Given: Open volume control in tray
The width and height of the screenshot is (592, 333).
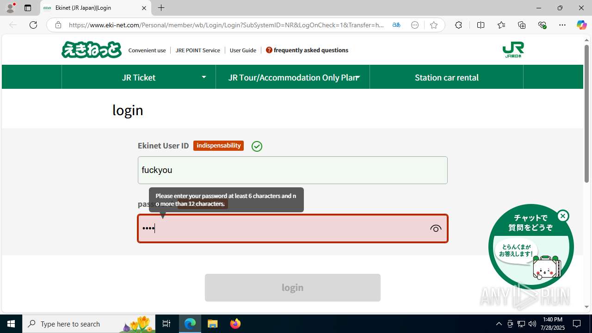Looking at the screenshot, I should click(x=532, y=324).
